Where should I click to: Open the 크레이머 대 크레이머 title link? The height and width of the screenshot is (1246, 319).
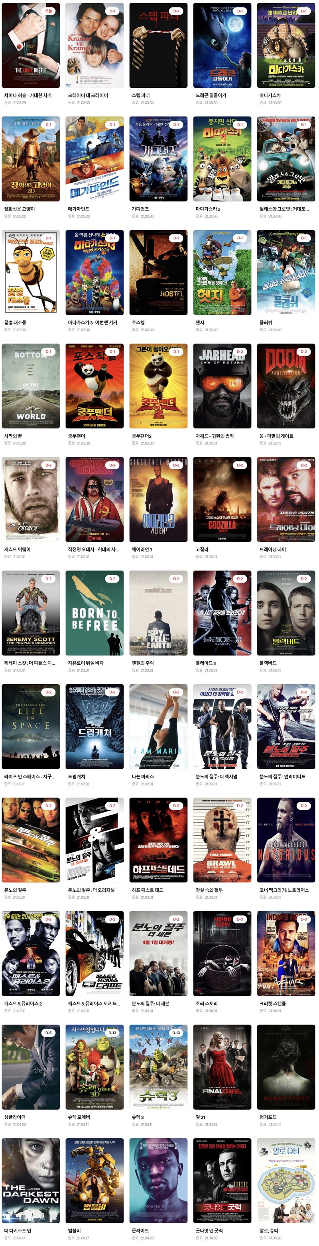tap(88, 95)
